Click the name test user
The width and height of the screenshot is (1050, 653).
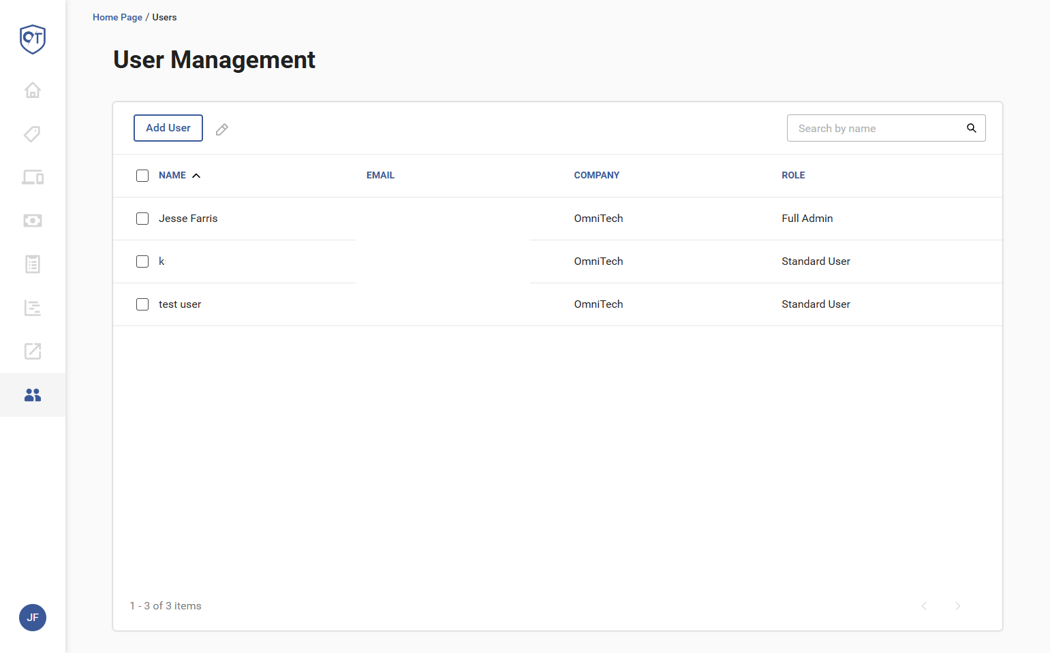click(180, 304)
